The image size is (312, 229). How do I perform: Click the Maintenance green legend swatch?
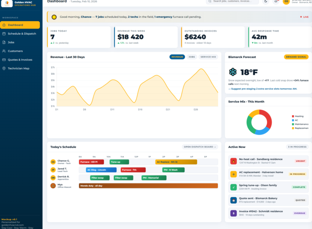tap(293, 124)
